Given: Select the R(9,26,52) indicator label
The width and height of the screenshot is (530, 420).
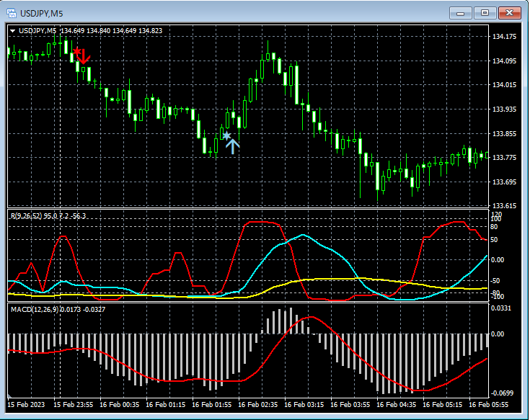Looking at the screenshot, I should pos(27,215).
